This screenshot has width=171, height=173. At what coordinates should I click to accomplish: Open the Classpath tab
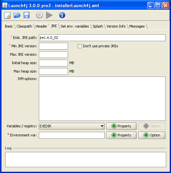[24, 26]
